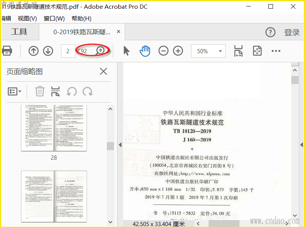Click the 登录 sign-in button
Viewport: 305px width, 228px height.
[x=292, y=32]
